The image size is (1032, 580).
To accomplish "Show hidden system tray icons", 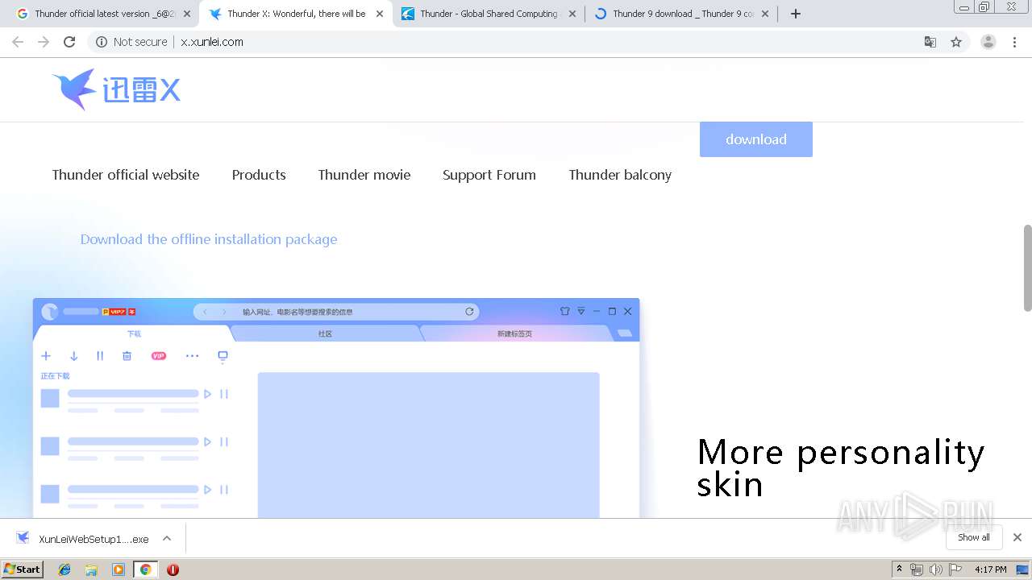I will point(899,570).
